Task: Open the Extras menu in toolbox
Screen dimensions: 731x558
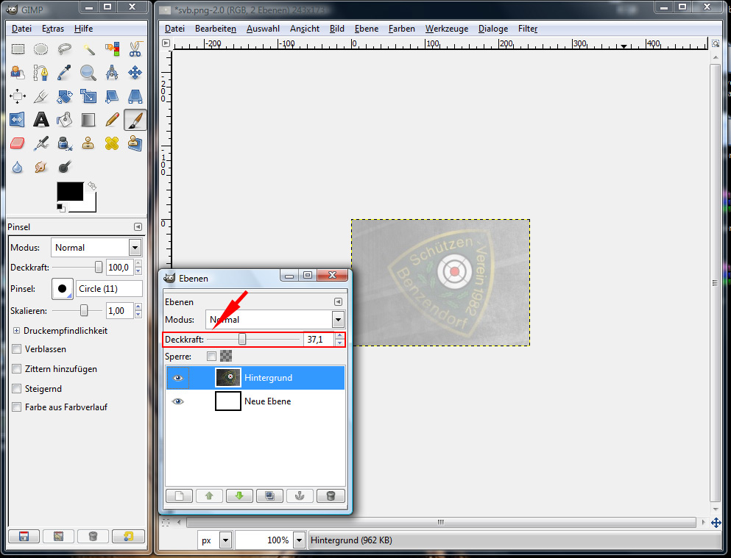Action: pyautogui.click(x=53, y=29)
